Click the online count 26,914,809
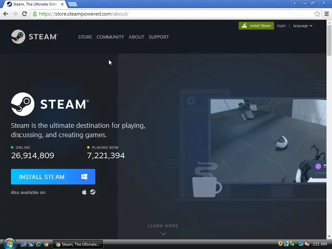The width and height of the screenshot is (332, 249). (33, 156)
